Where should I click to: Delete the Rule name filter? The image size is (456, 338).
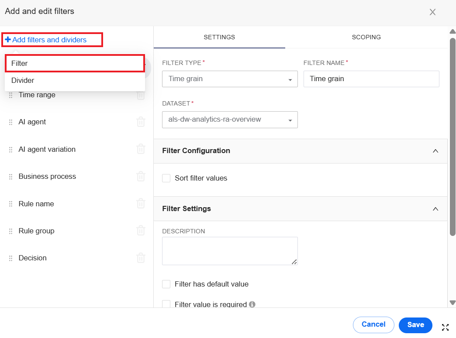tap(141, 203)
